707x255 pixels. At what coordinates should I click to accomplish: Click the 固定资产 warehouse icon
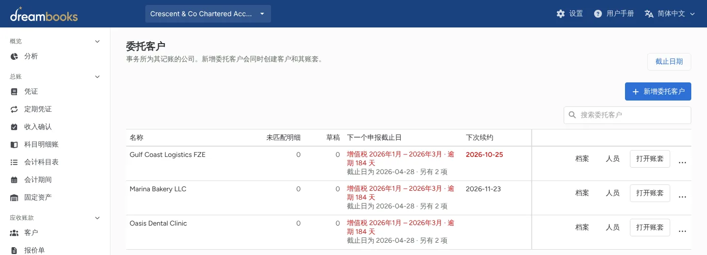(14, 198)
